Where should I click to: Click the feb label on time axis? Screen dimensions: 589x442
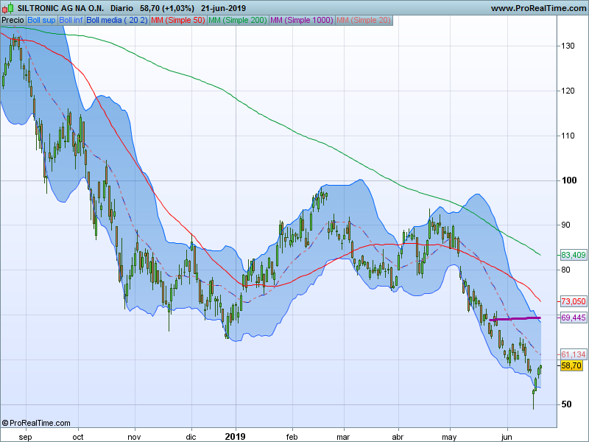(292, 437)
